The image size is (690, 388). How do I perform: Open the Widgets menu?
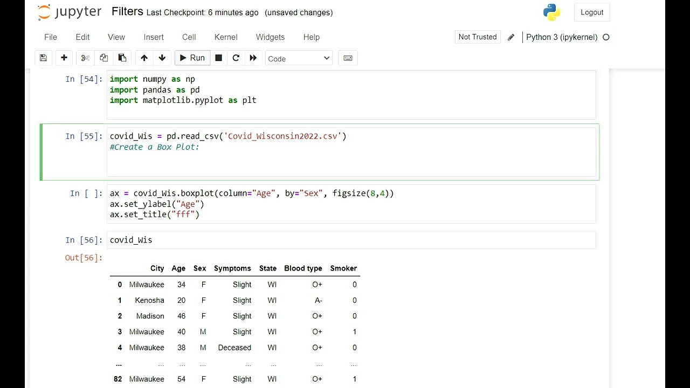[x=270, y=37]
